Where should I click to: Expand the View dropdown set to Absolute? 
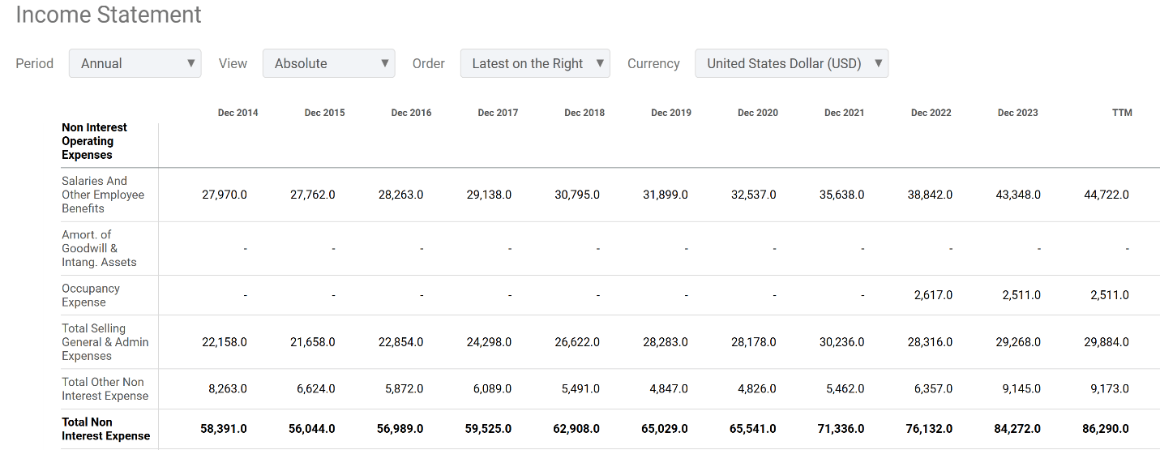(x=328, y=63)
